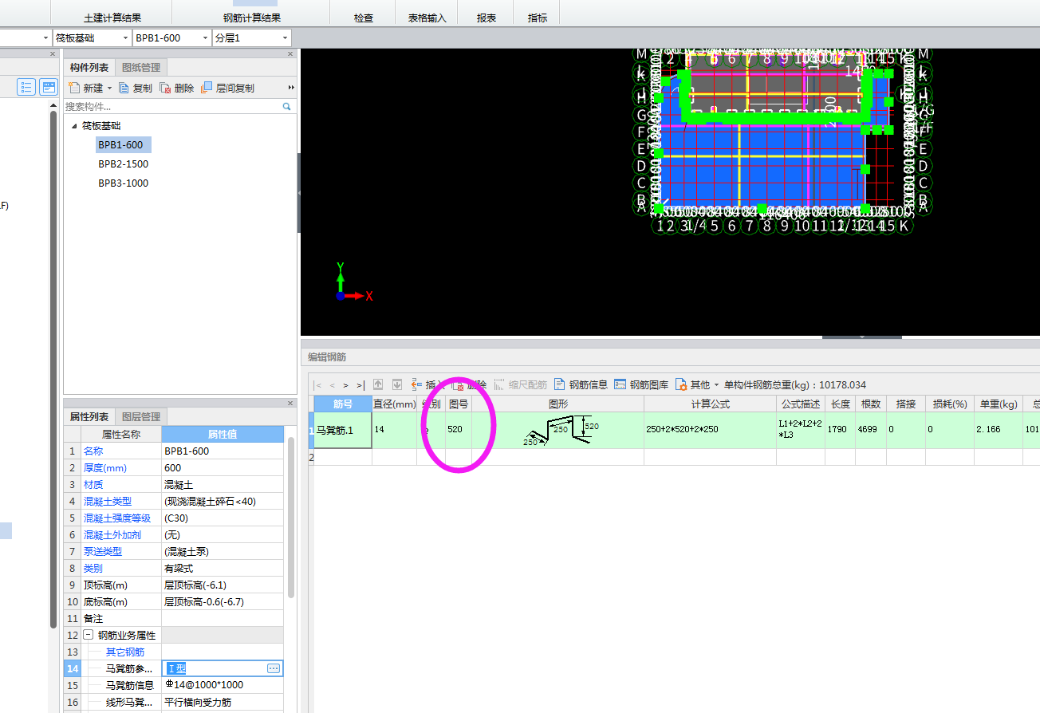Switch to the 图层管理 tab
The height and width of the screenshot is (713, 1040).
(141, 416)
